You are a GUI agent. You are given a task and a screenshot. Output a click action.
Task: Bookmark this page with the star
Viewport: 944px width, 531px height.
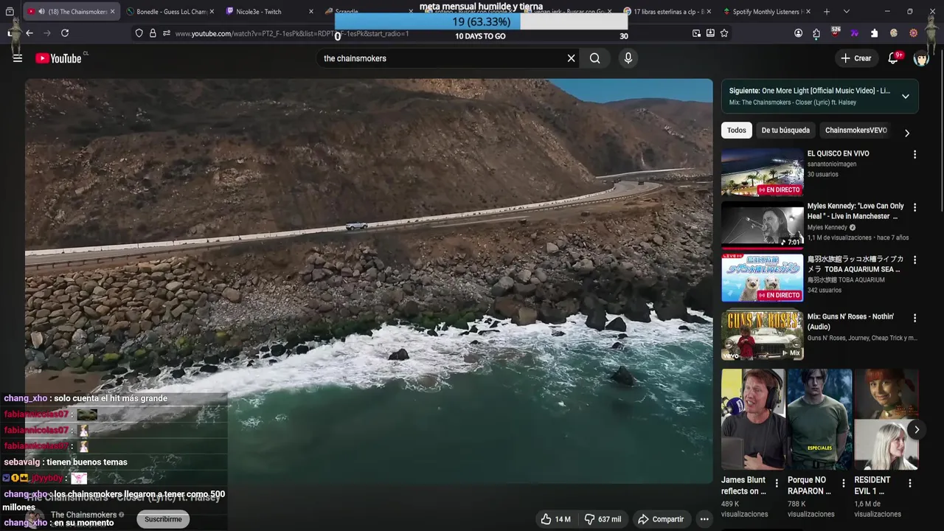pyautogui.click(x=724, y=33)
